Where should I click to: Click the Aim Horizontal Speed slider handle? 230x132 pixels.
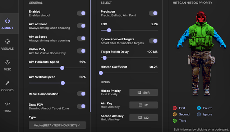click(x=62, y=68)
